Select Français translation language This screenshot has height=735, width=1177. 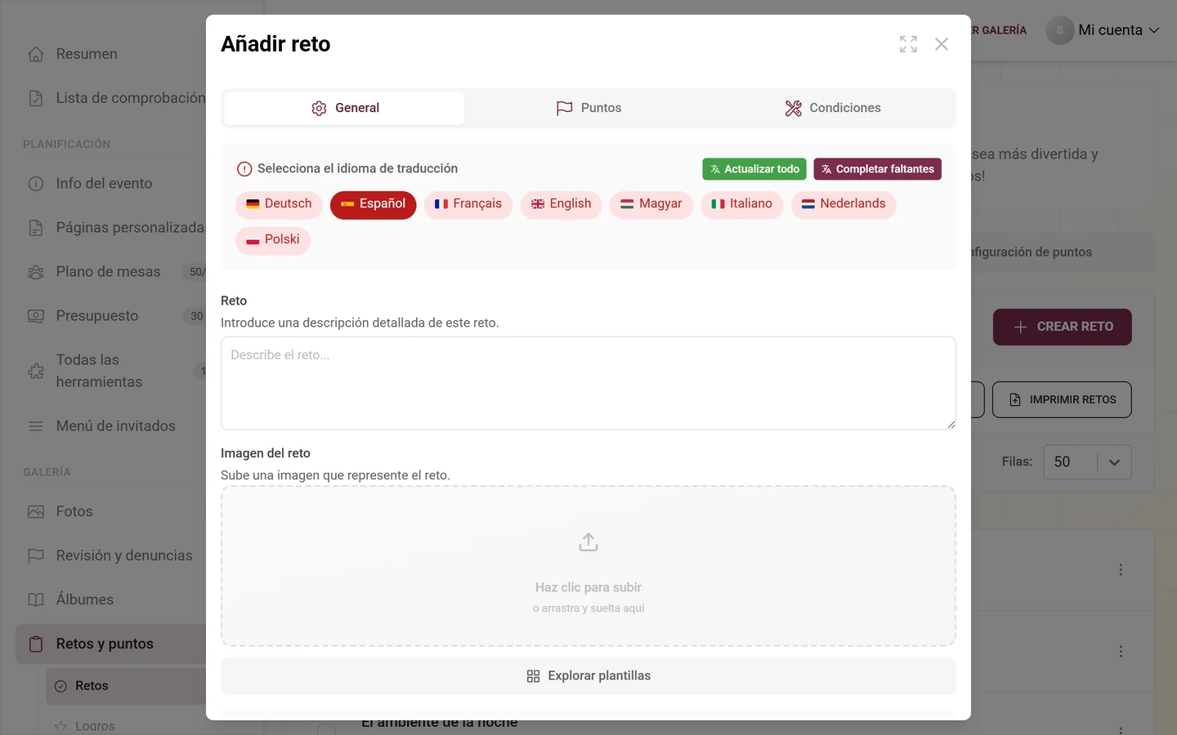point(468,204)
